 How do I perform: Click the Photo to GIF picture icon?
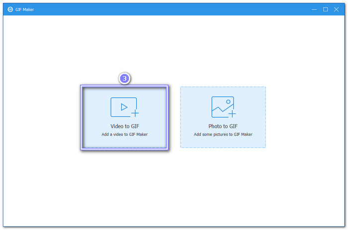(223, 107)
